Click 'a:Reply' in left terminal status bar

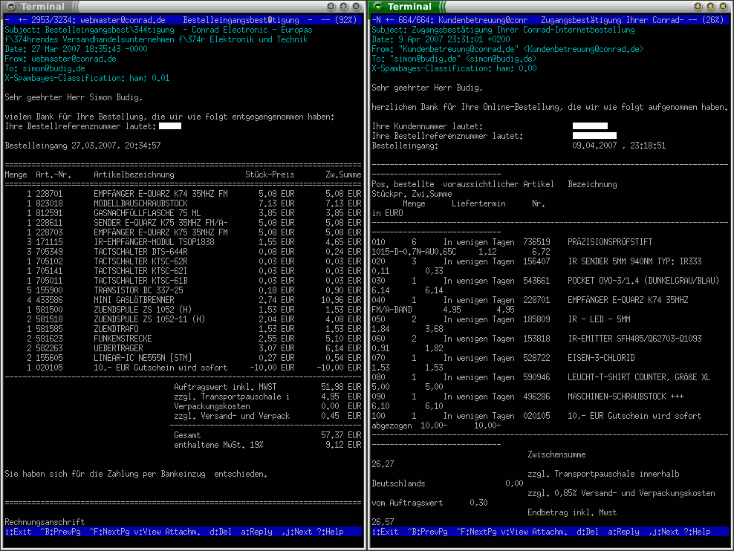click(x=256, y=532)
